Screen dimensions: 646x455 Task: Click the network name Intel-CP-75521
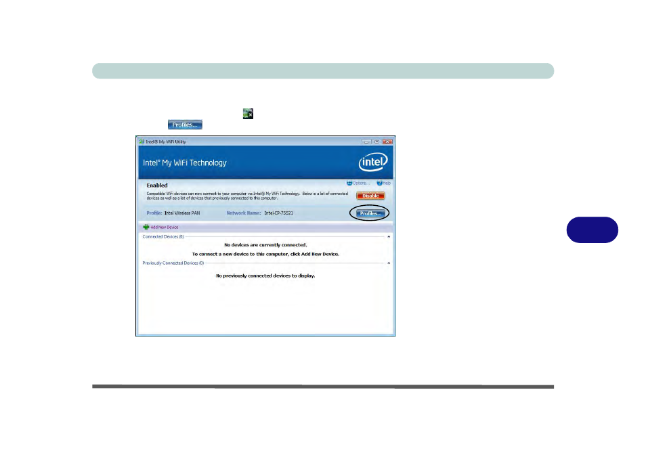(278, 213)
